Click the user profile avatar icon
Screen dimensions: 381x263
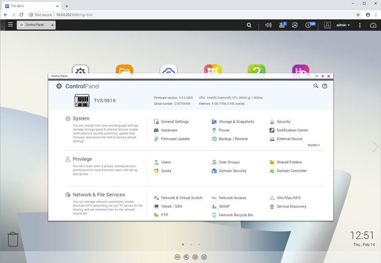pos(327,25)
